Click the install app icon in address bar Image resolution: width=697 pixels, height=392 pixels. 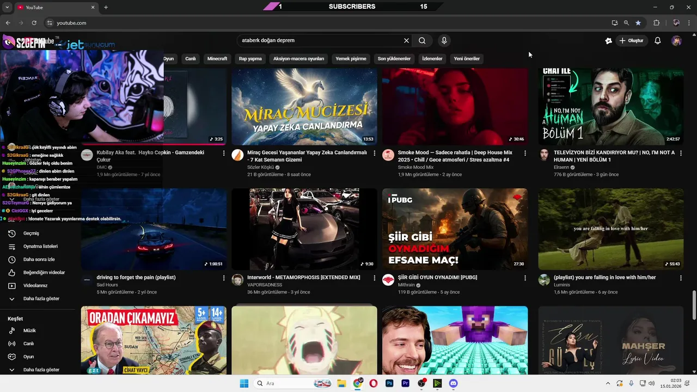(615, 23)
